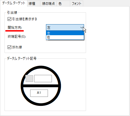This screenshot has width=130, height=116.
Task: Click the large upper-right symbol input field
Action: coord(43,79)
